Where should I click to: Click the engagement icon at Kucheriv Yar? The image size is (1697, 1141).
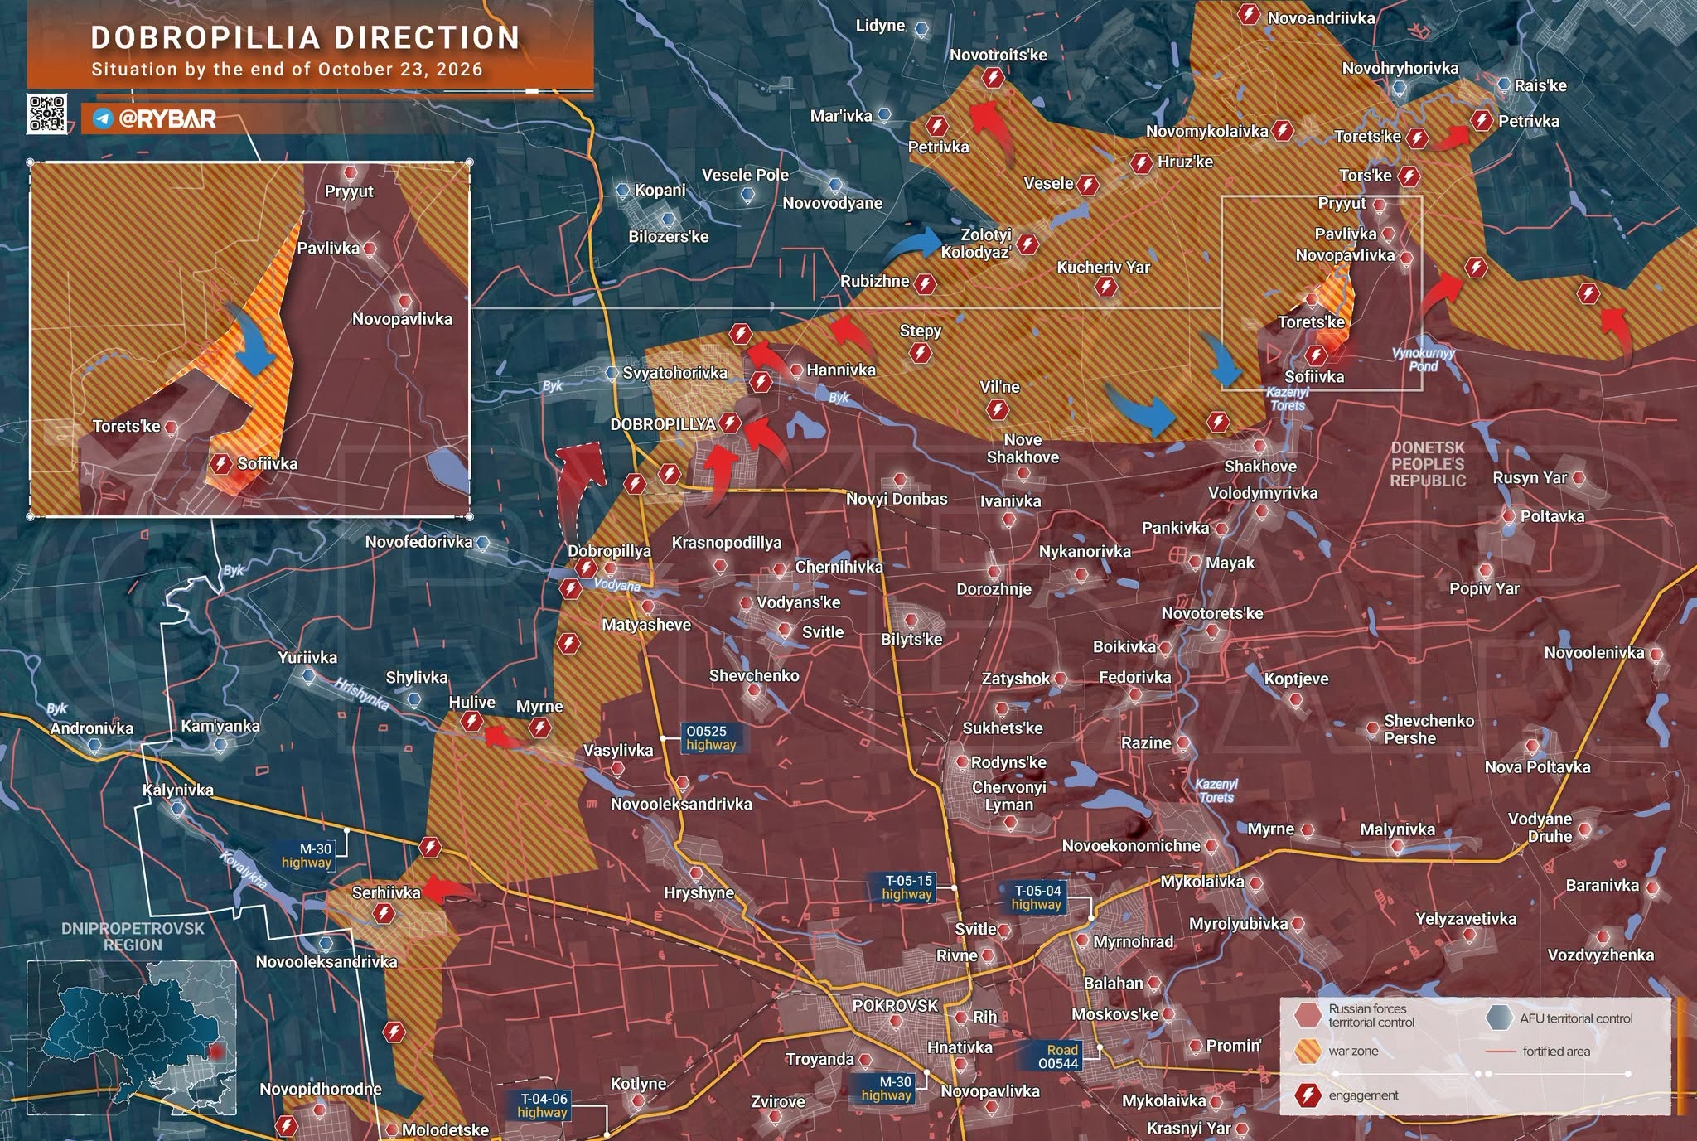(1106, 288)
